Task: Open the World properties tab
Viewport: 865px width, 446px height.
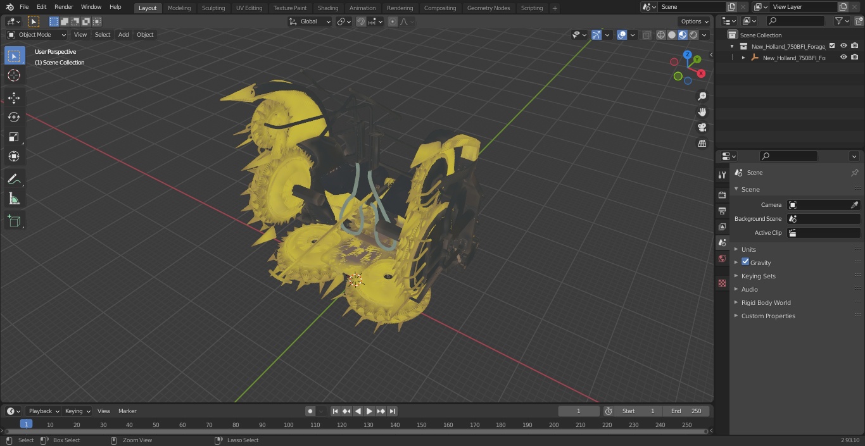Action: [722, 258]
